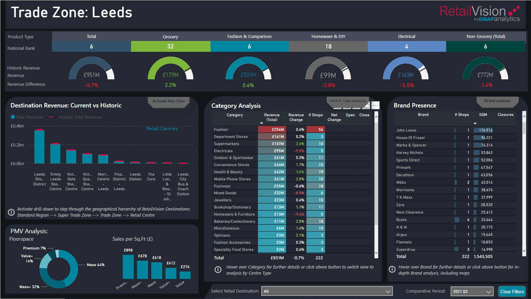Select the Grocery product type header
Viewport: 531px width, 299px height.
[170, 37]
